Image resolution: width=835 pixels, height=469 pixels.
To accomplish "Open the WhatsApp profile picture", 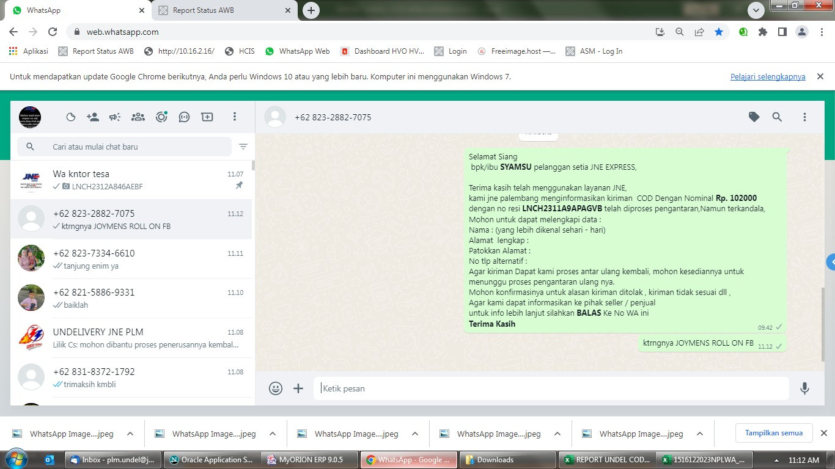I will coord(30,117).
